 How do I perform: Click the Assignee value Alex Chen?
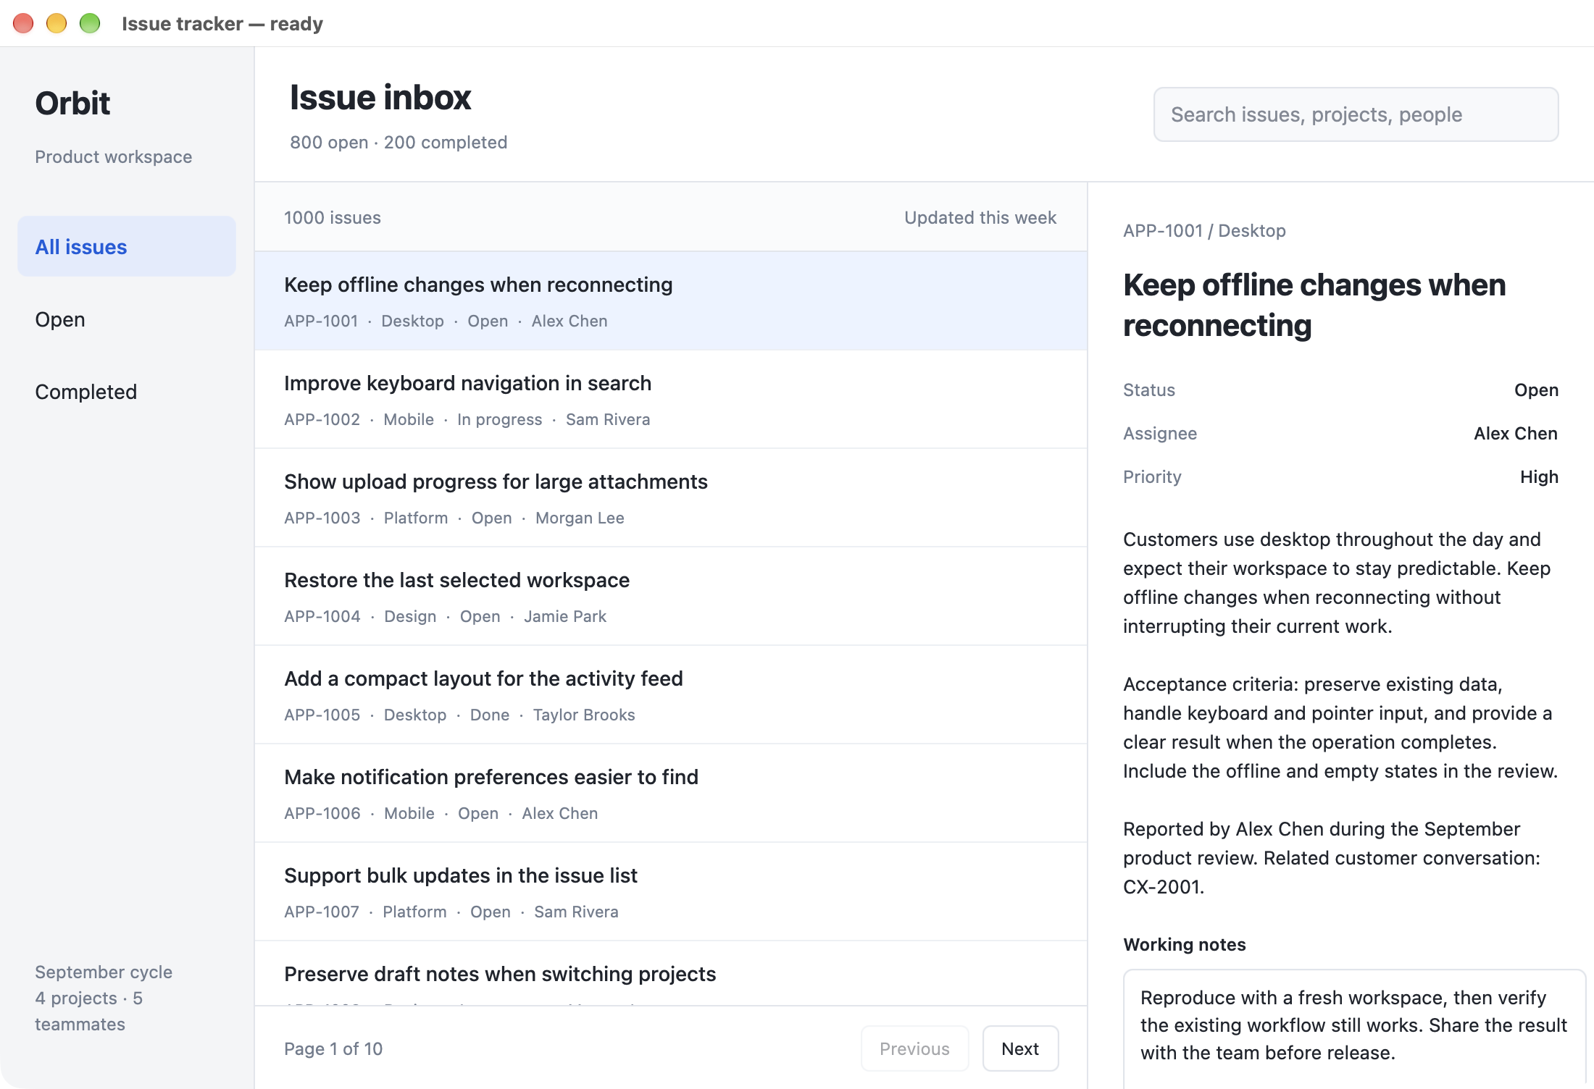[x=1516, y=433]
